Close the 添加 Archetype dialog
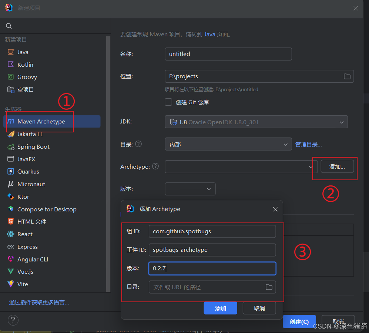This screenshot has width=369, height=333. tap(275, 209)
